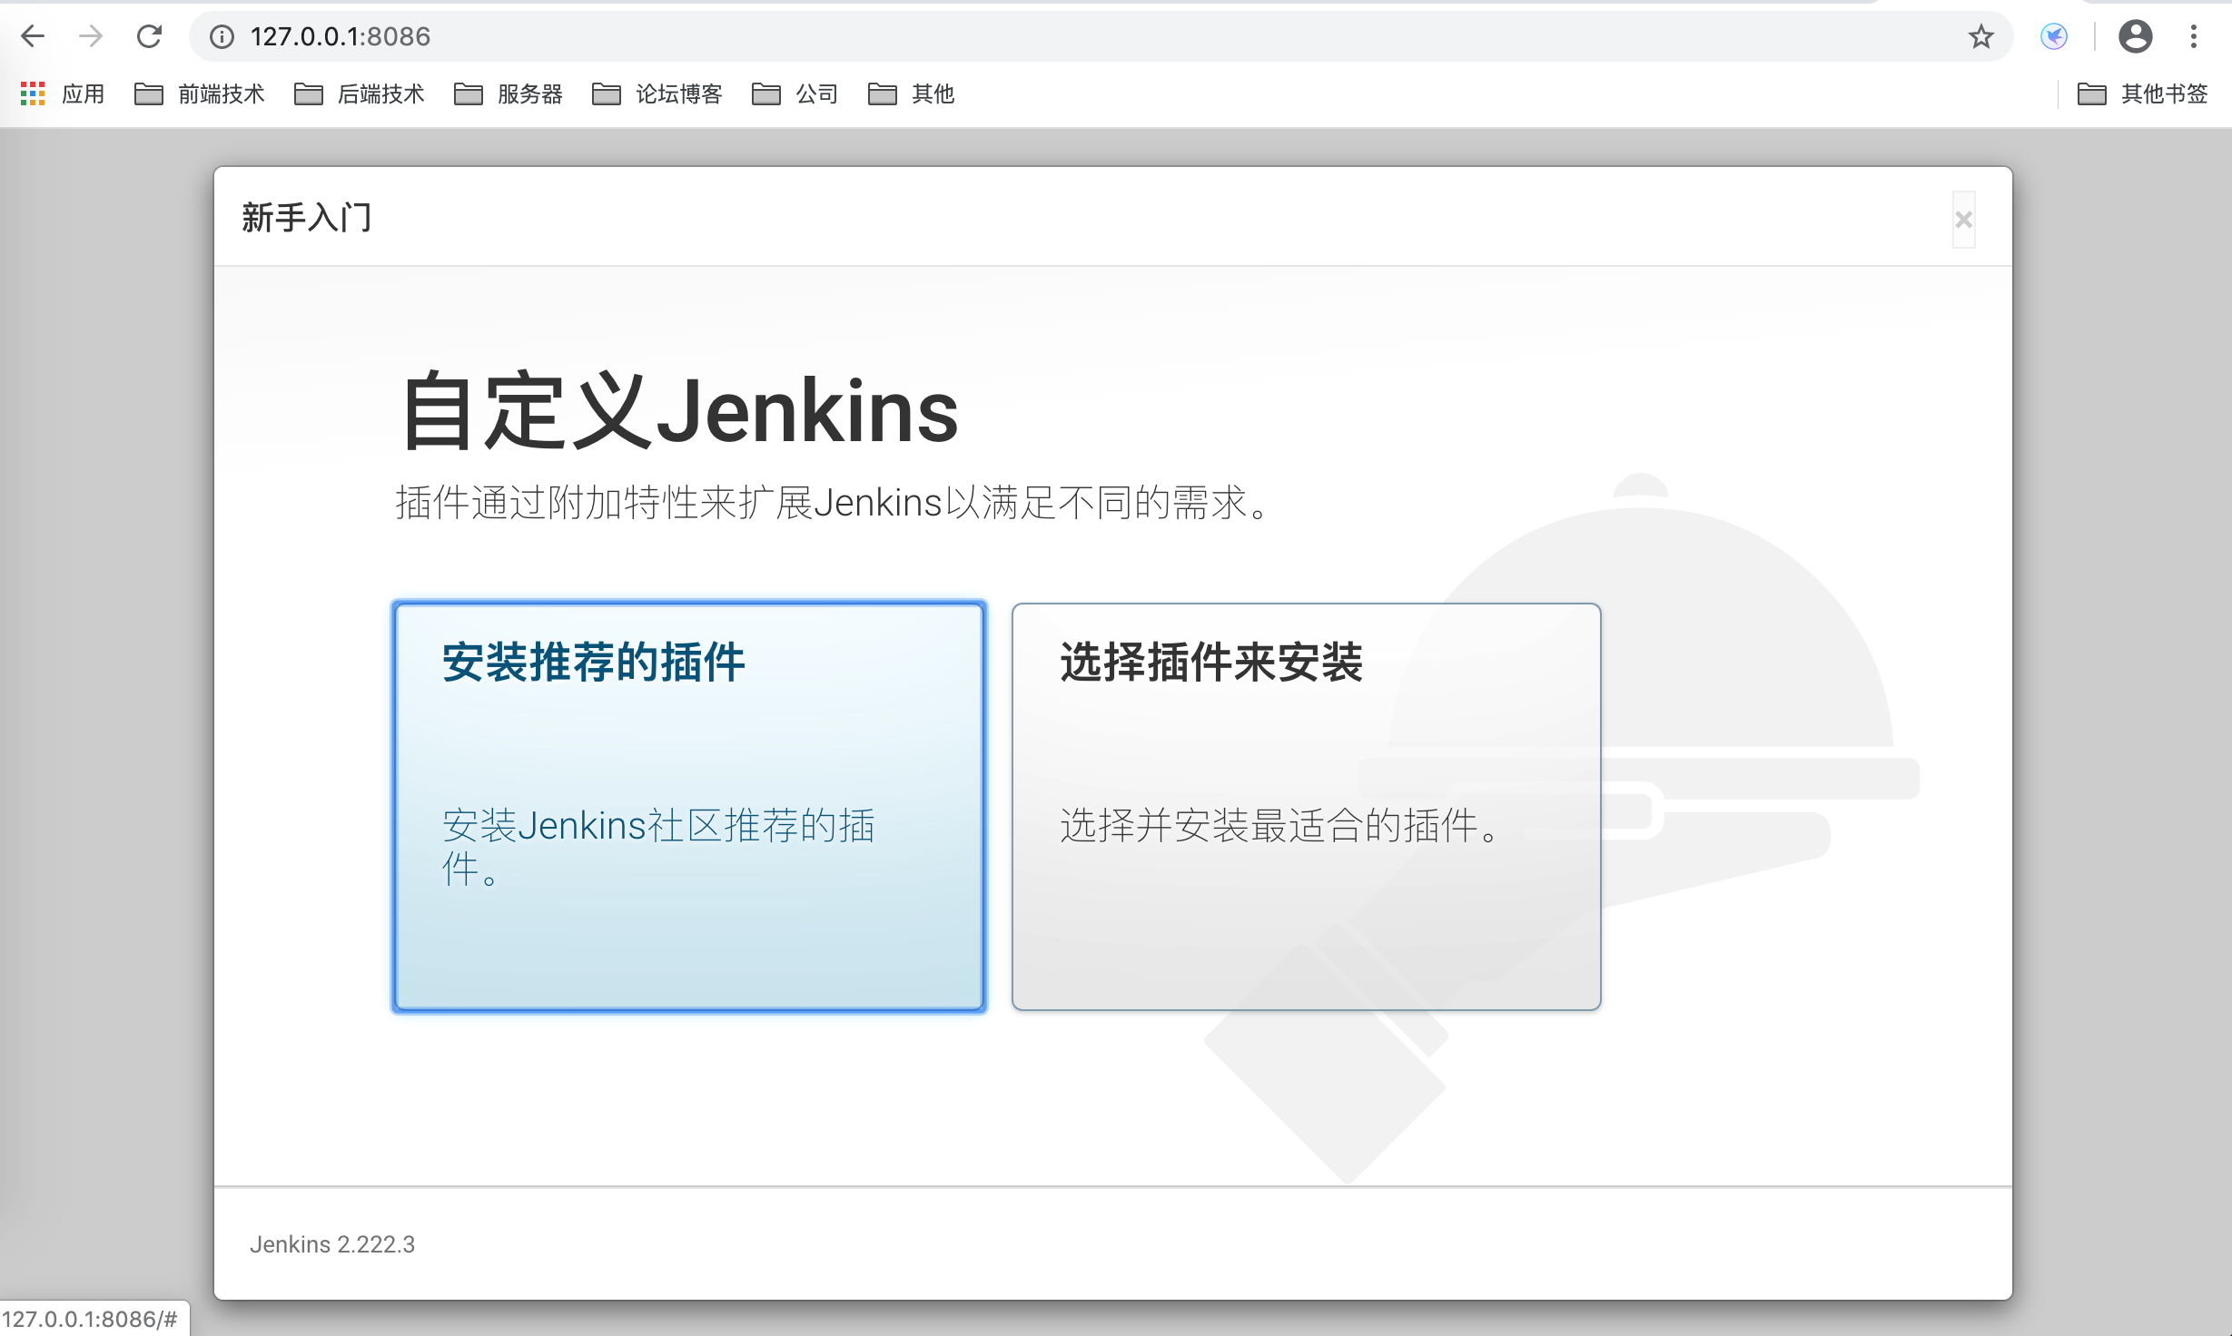
Task: Open the 服务器 bookmark folder
Action: [x=509, y=93]
